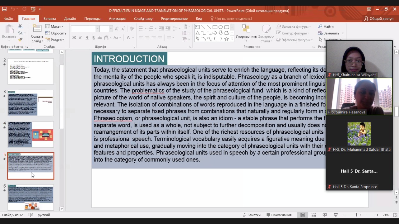Select slide 3 thumbnail
The width and height of the screenshot is (399, 224).
[x=31, y=103]
